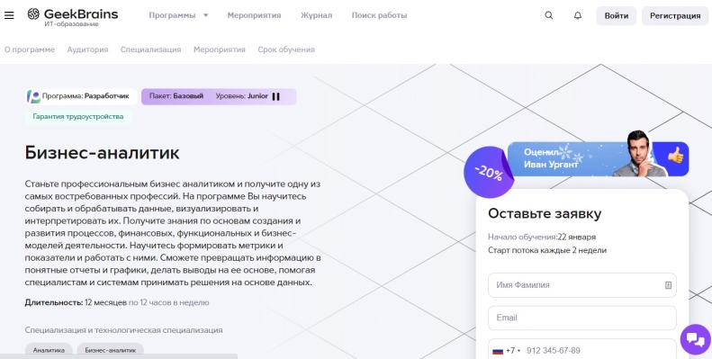Click the horizontal scrollbar at page bottom
712x359 pixels.
[x=119, y=356]
